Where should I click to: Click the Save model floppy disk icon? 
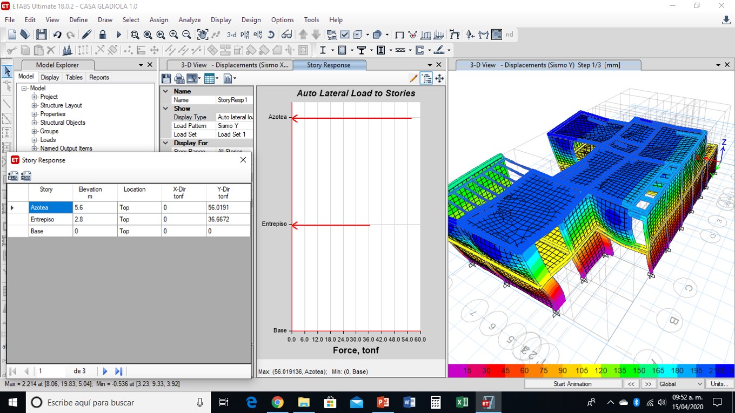coord(41,35)
